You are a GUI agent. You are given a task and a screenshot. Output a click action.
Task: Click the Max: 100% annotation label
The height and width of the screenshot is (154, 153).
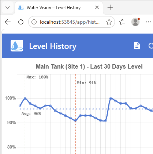point(37,77)
